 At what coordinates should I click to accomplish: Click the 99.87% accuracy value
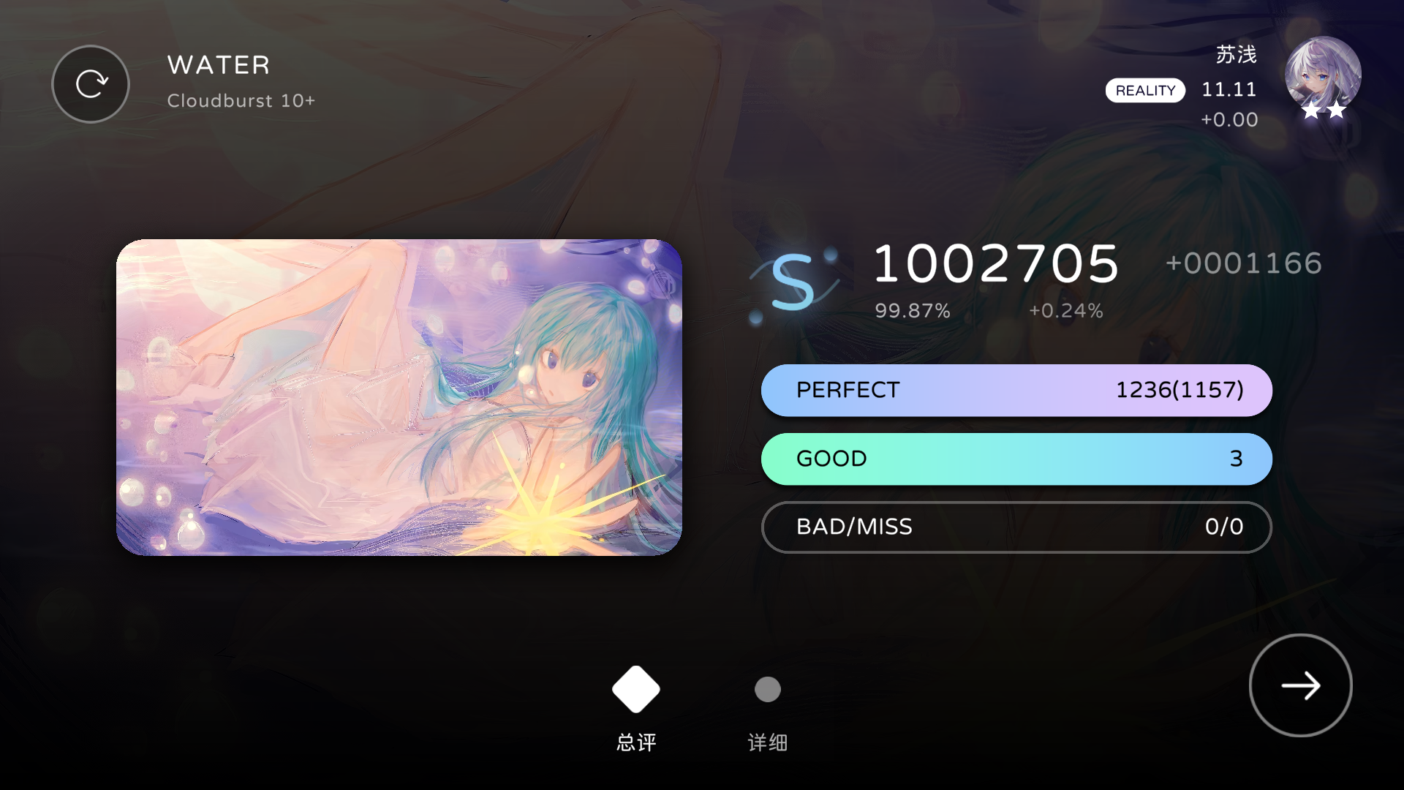913,311
